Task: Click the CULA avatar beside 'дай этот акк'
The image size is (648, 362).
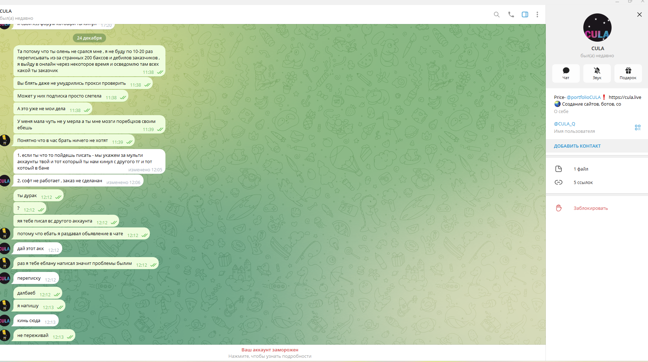Action: click(5, 248)
